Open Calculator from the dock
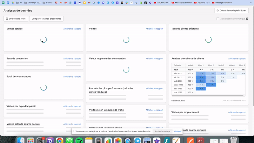The height and width of the screenshot is (143, 254). pyautogui.click(x=98, y=140)
